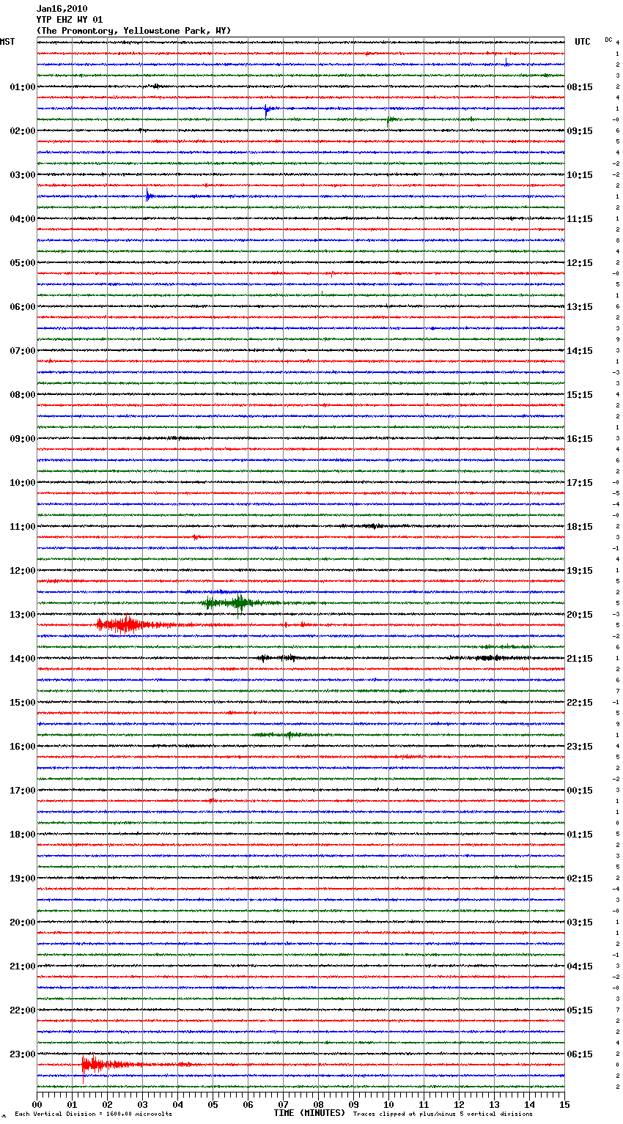
Task: Click the 16:15 UTC time label
Action: (x=580, y=439)
